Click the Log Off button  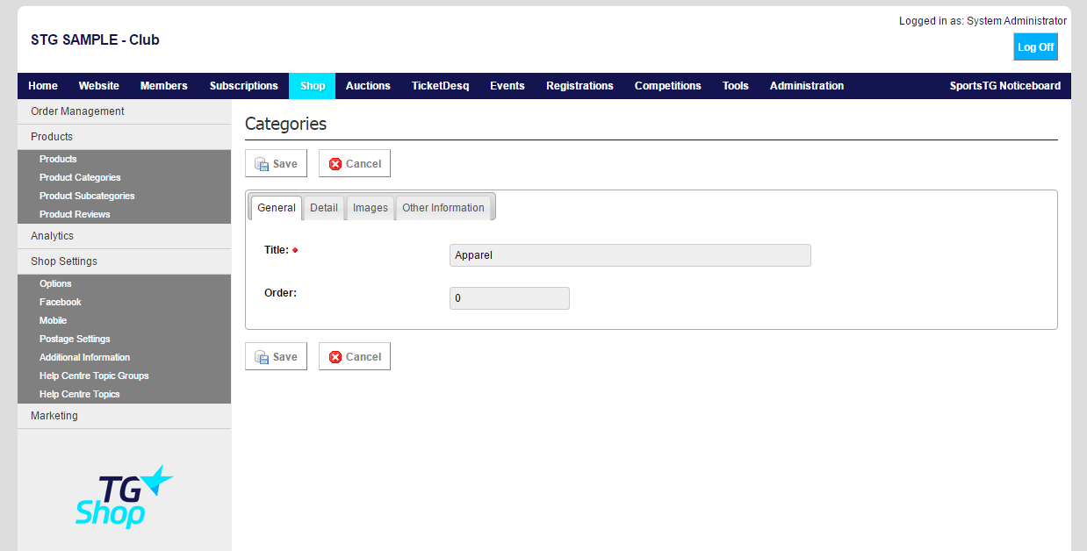(1035, 47)
